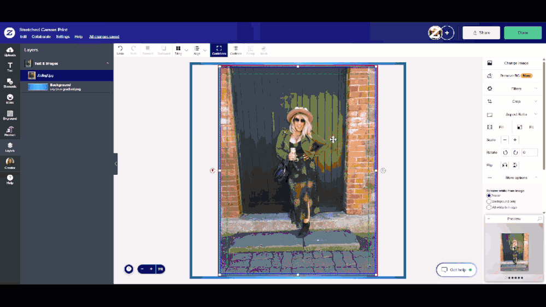Open the Elements sidebar panel
546x307 pixels.
point(10,83)
